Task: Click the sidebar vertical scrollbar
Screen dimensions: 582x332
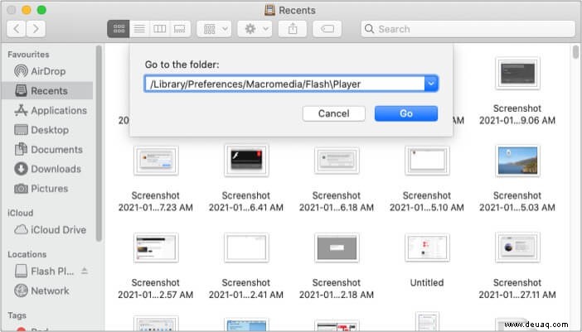Action: pos(99,144)
